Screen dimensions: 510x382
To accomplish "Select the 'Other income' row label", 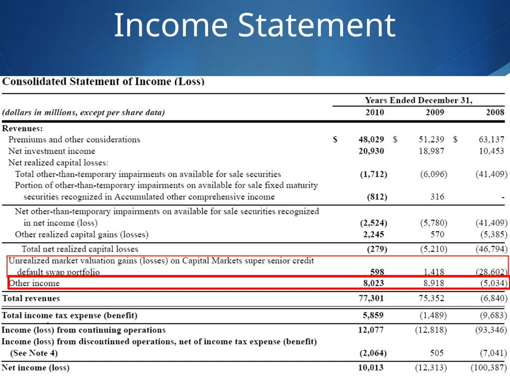I will [x=34, y=283].
